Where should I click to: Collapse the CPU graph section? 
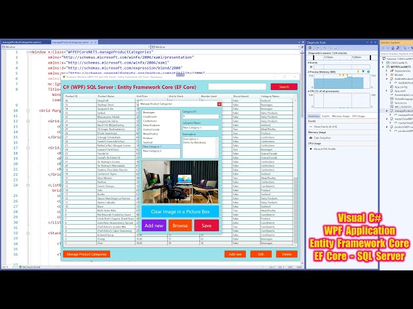coord(308,91)
